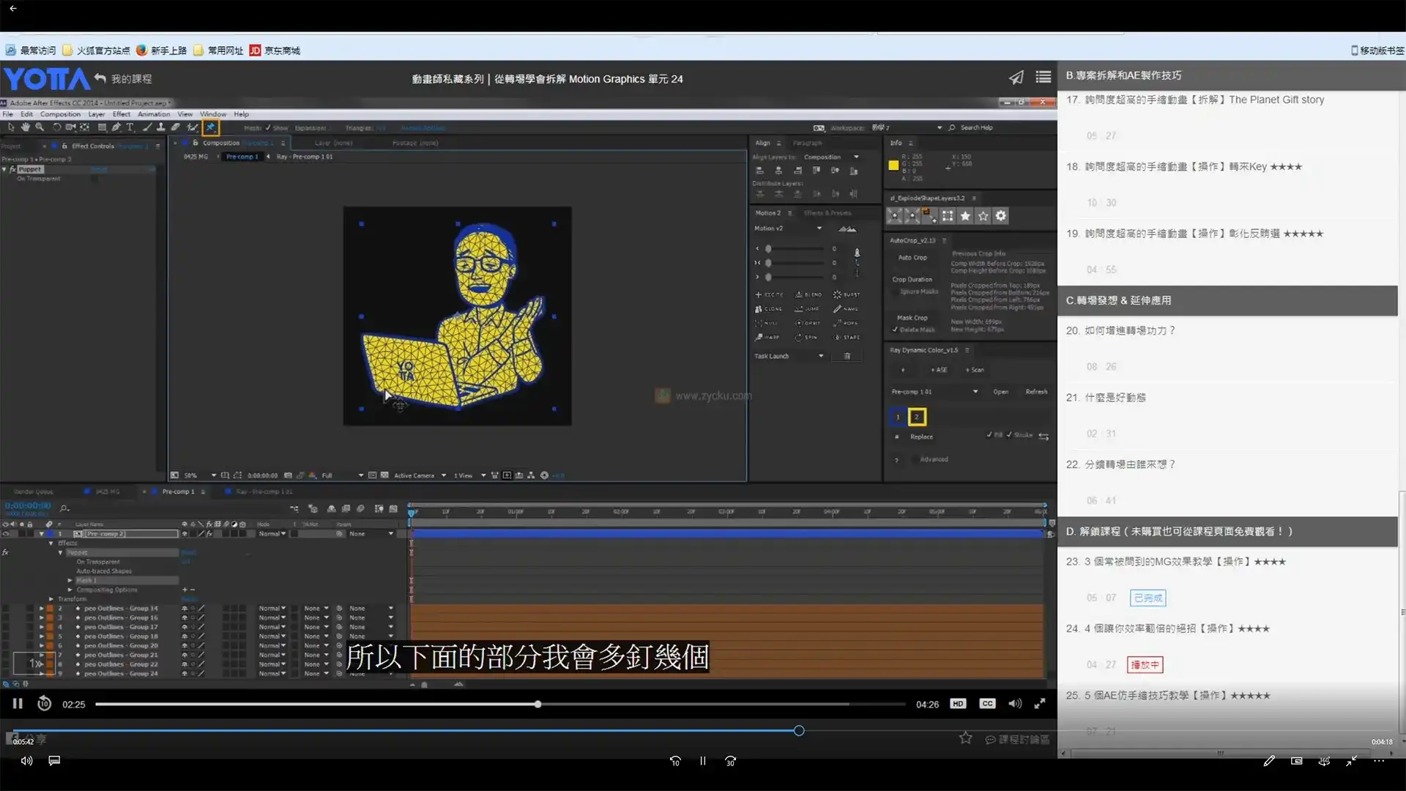Favorite the lesson with star icon

965,738
